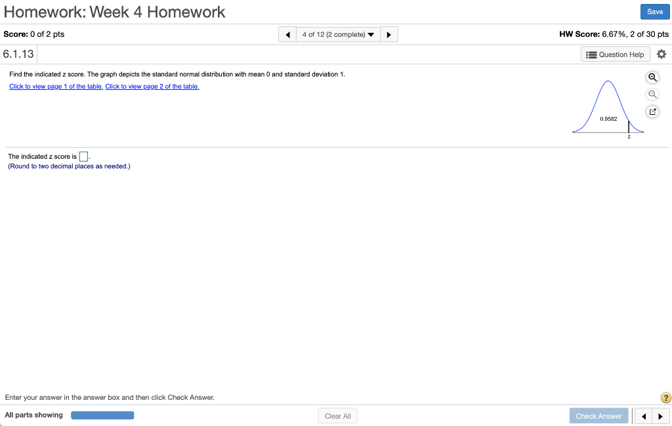Screen dimensions: 672x426
Task: Click bottom next arrow button
Action: pyautogui.click(x=660, y=415)
